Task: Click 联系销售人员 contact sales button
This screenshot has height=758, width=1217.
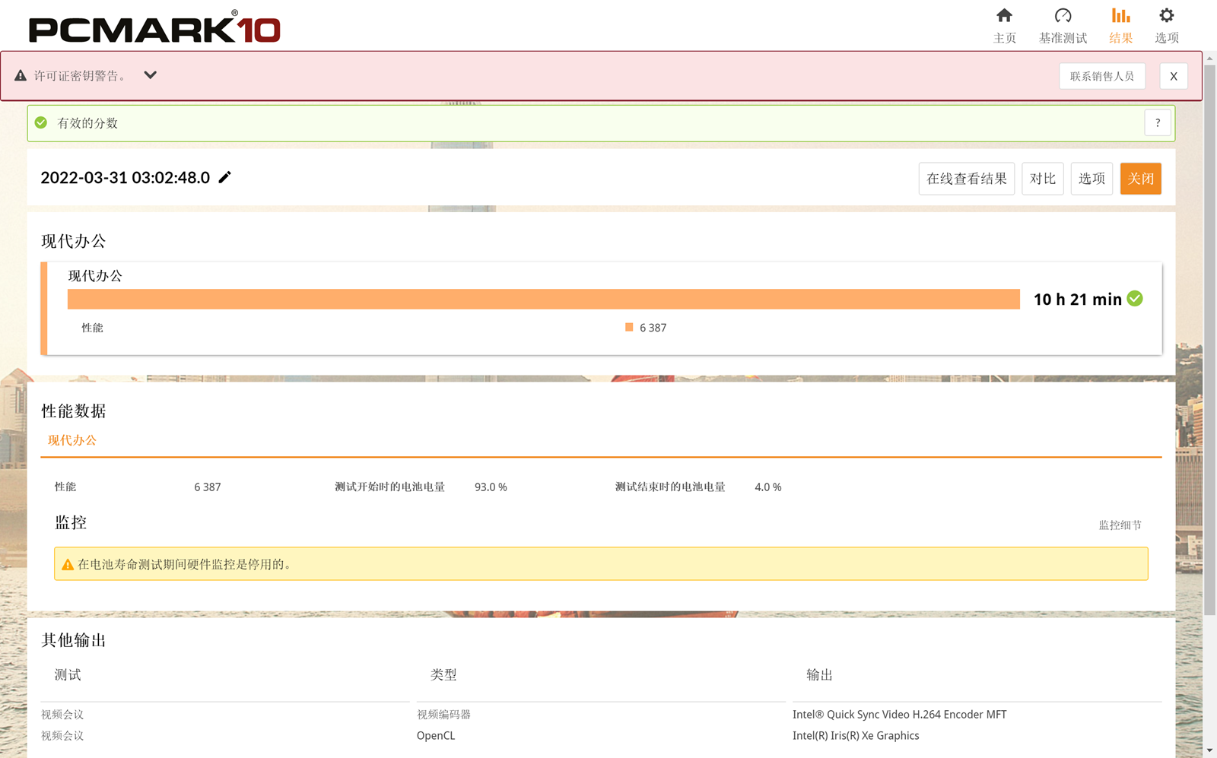Action: tap(1101, 76)
